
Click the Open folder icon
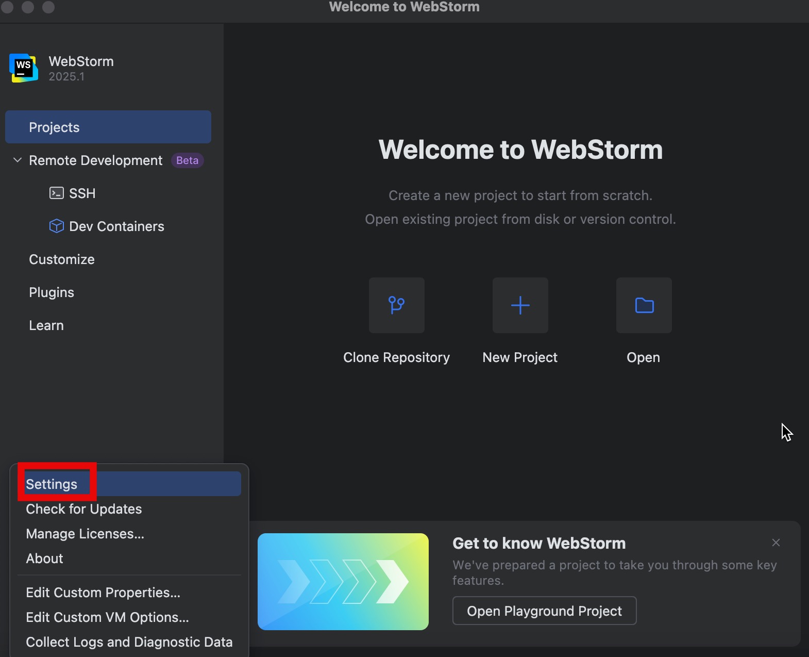click(644, 305)
